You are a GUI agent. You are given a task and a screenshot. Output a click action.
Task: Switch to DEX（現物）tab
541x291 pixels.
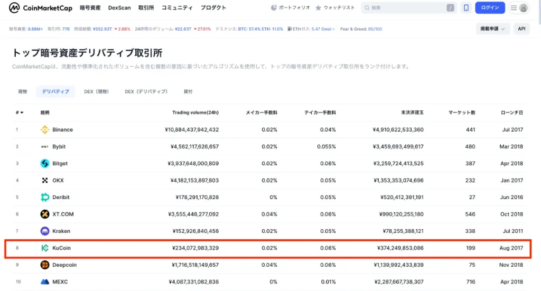point(96,91)
